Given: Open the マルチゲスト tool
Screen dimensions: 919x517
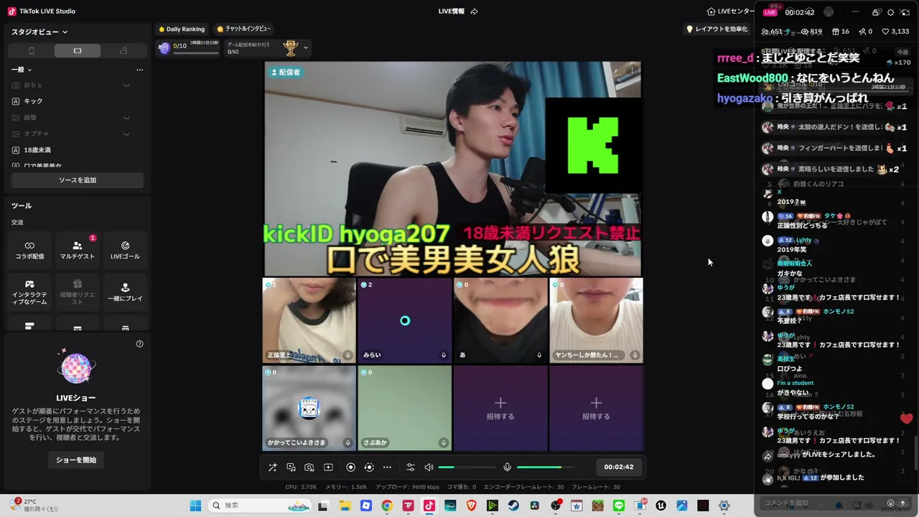Looking at the screenshot, I should 78,250.
